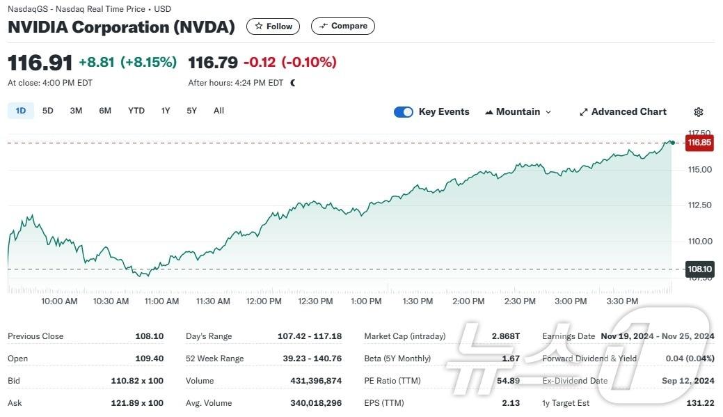Show the 6M chart range

(x=105, y=111)
